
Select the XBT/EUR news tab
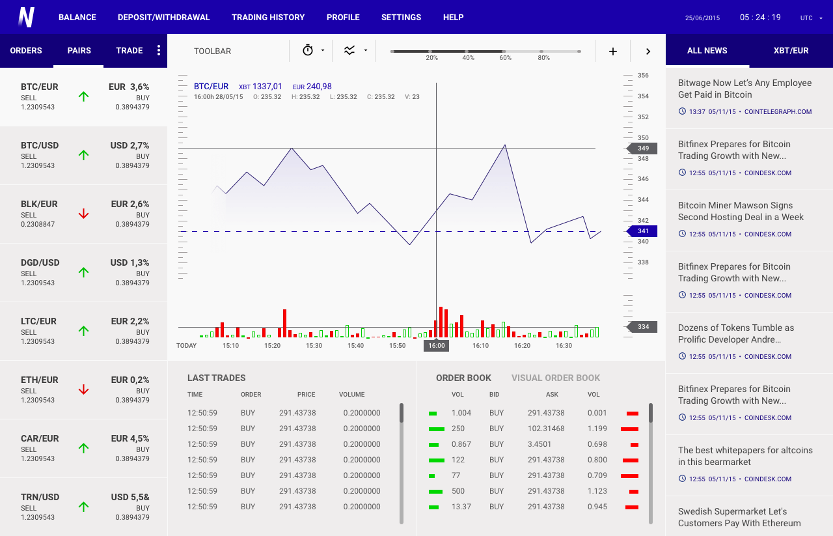point(791,50)
